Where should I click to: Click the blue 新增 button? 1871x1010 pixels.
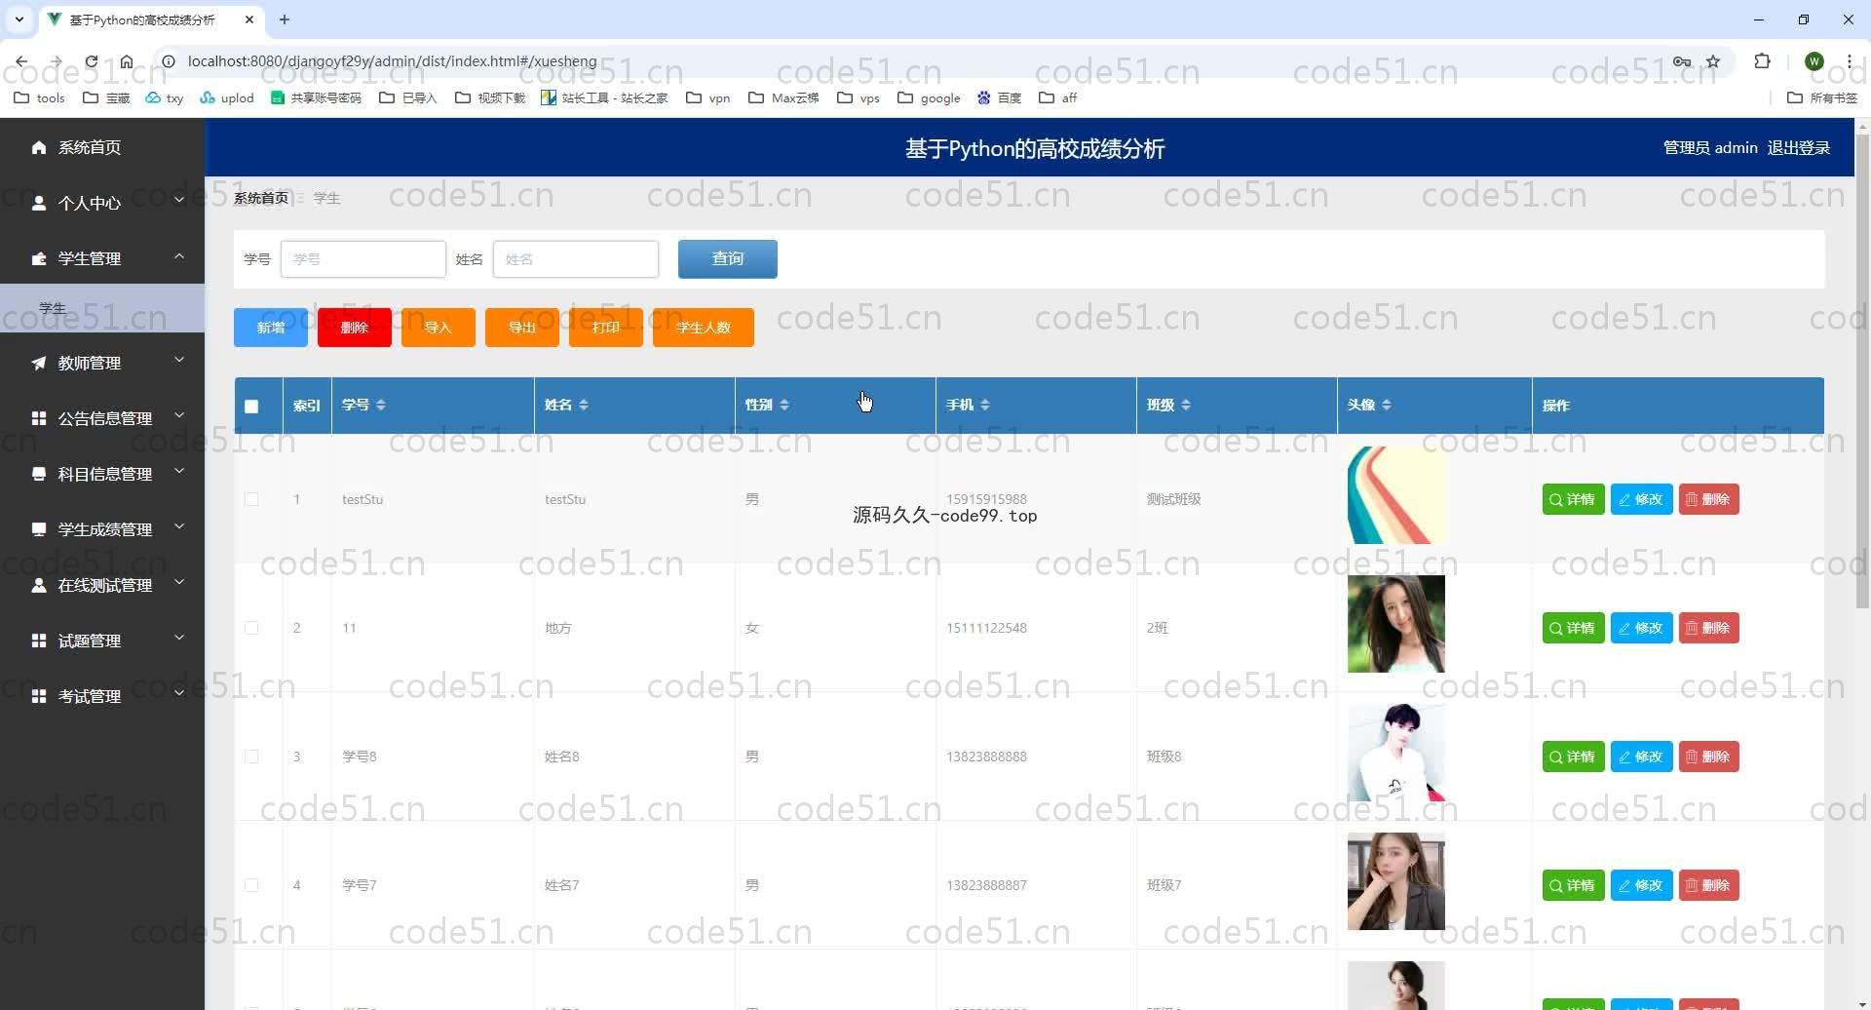point(271,328)
